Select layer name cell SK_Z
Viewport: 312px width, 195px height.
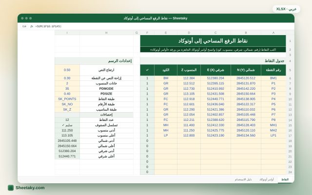[67, 109]
